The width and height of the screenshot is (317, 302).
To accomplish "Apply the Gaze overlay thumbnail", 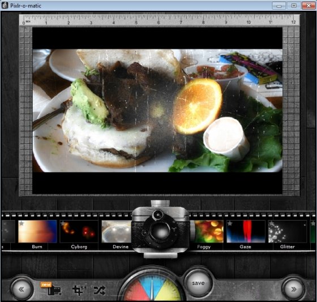I will point(246,231).
